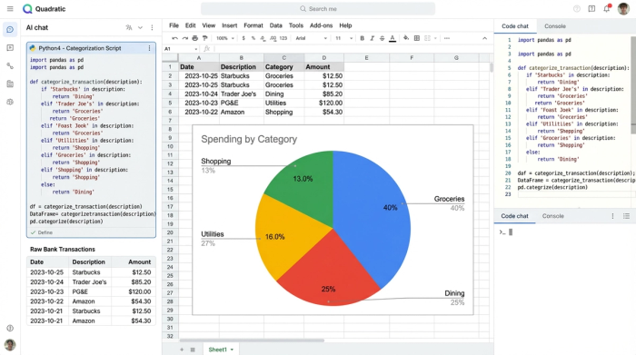The height and width of the screenshot is (355, 636).
Task: Toggle italic formatting
Action: point(372,38)
